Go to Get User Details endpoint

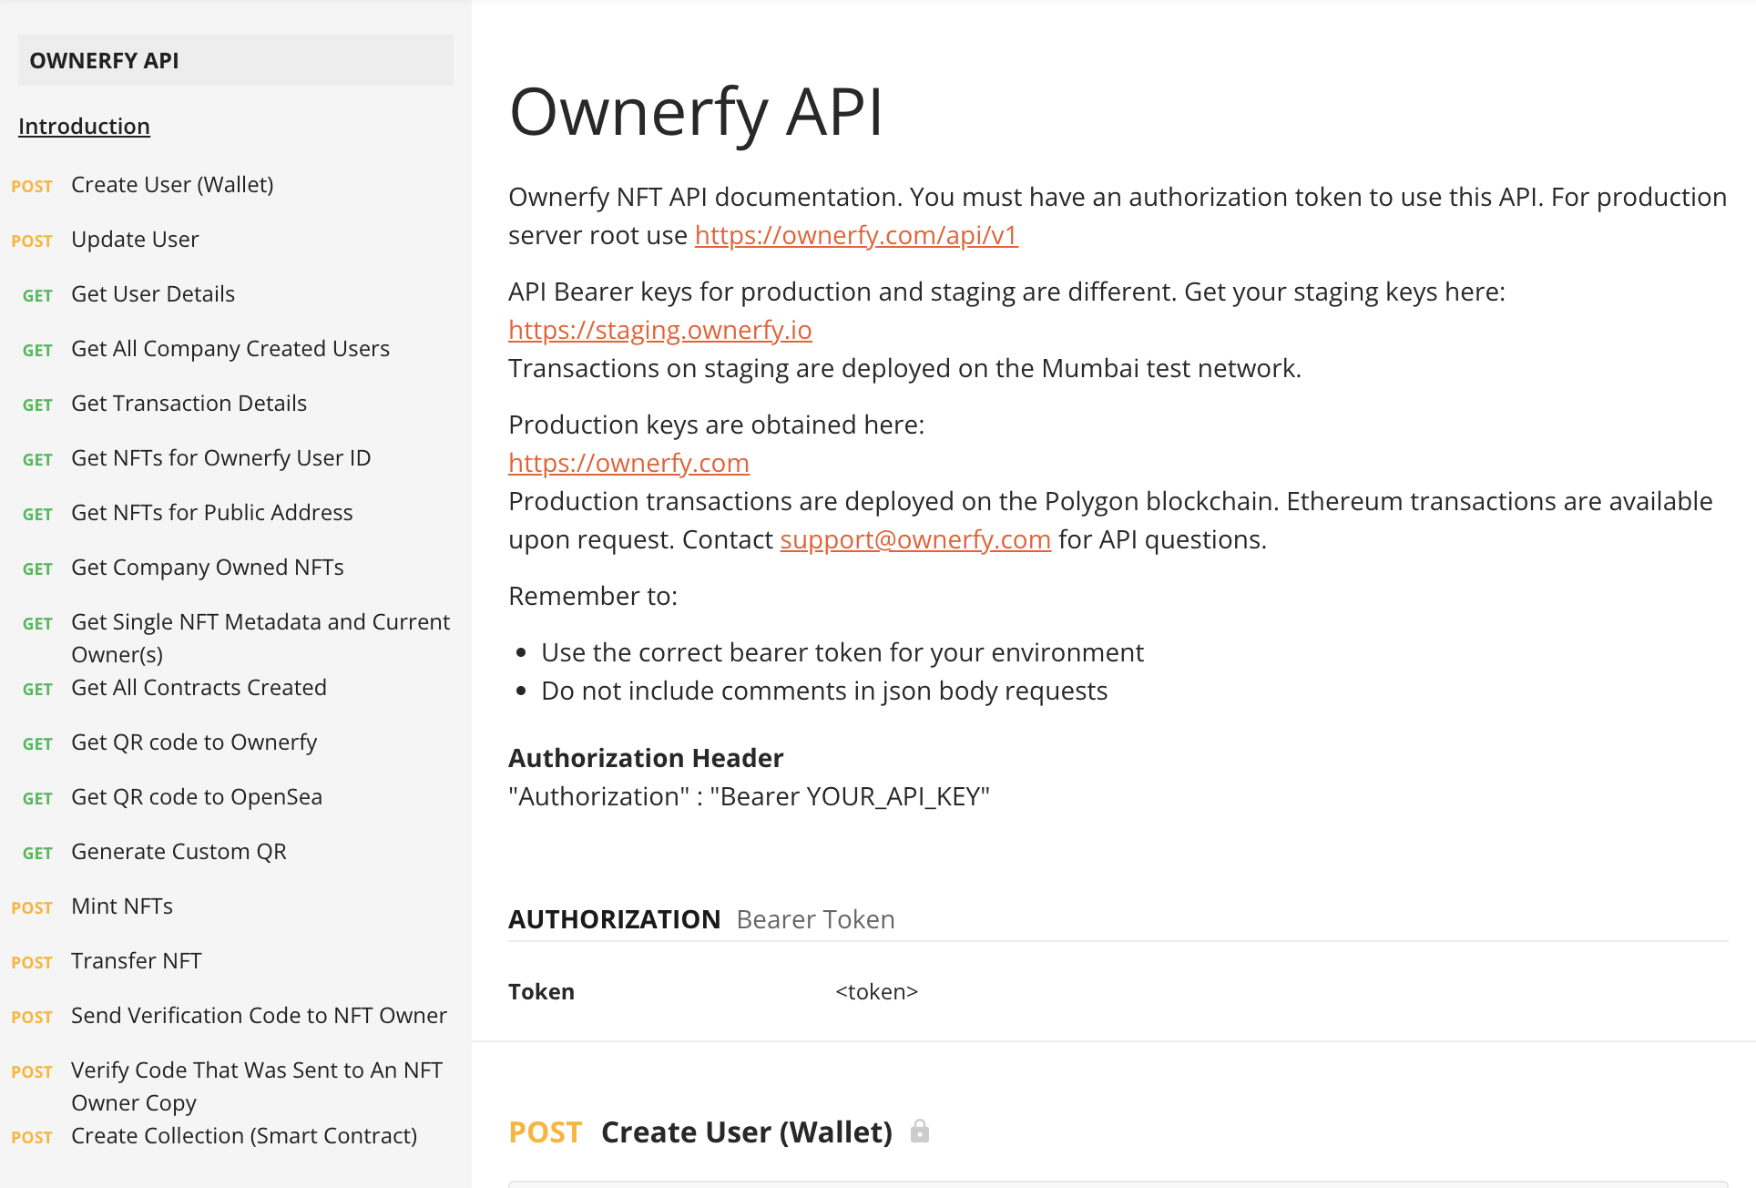coord(153,294)
